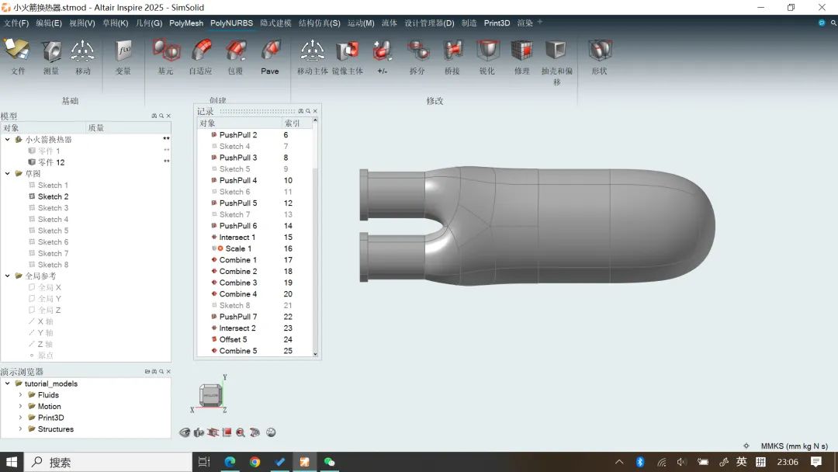Close the 记录 history panel
838x472 pixels.
tap(315, 112)
